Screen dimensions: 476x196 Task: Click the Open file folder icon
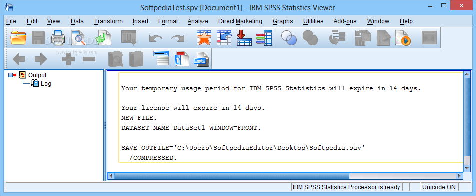18,38
